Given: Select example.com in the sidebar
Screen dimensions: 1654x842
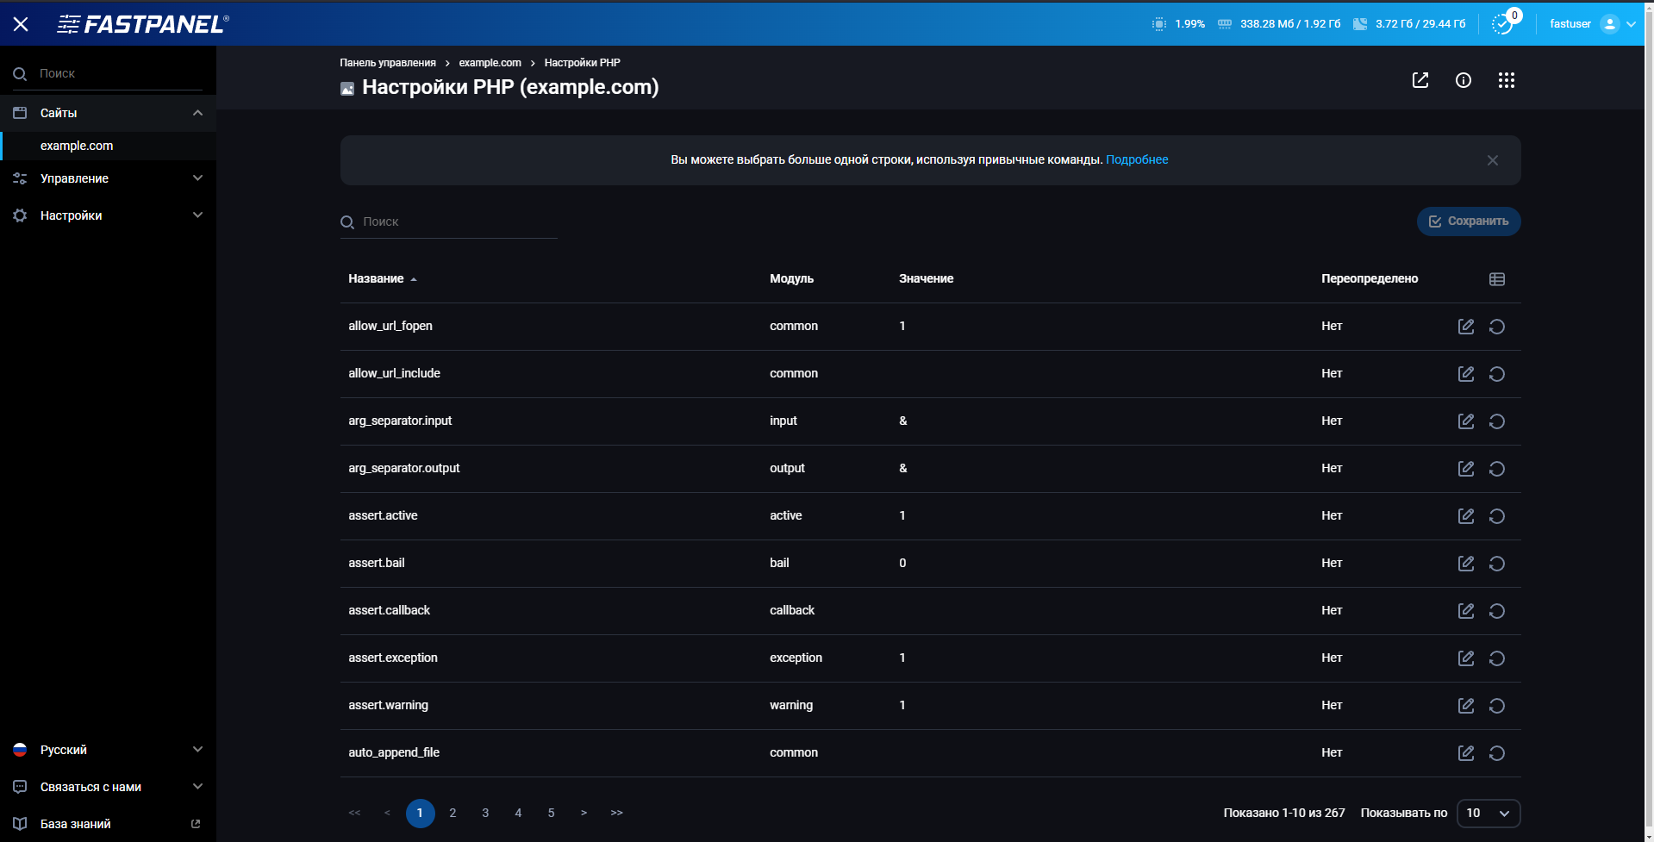Looking at the screenshot, I should click(x=77, y=146).
